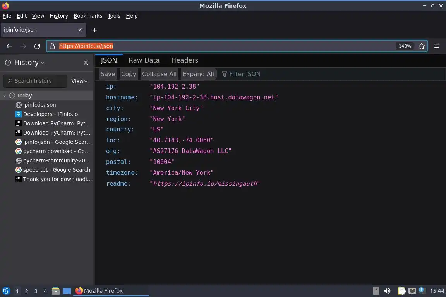Screen dimensions: 446x297
Task: Select the ip value "104.192.2.38"
Action: click(174, 86)
